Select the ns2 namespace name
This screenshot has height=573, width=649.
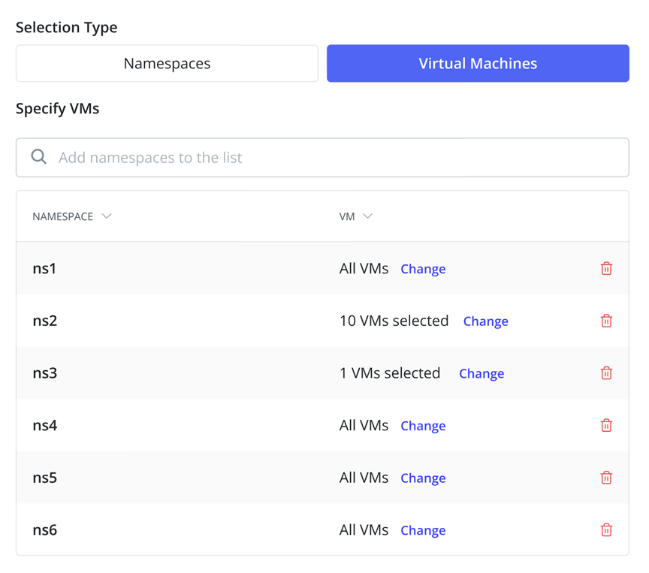45,321
